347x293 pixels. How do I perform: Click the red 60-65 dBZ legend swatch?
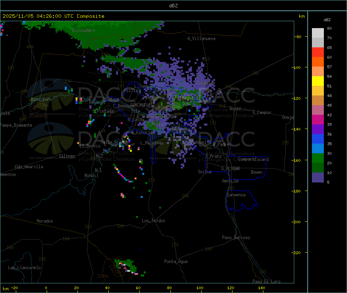(x=318, y=52)
